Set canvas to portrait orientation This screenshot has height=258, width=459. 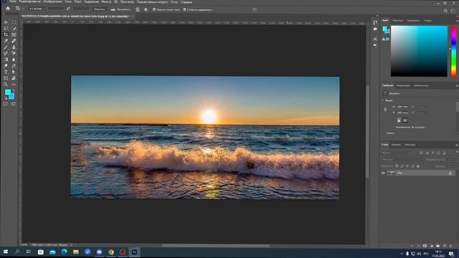pos(399,120)
